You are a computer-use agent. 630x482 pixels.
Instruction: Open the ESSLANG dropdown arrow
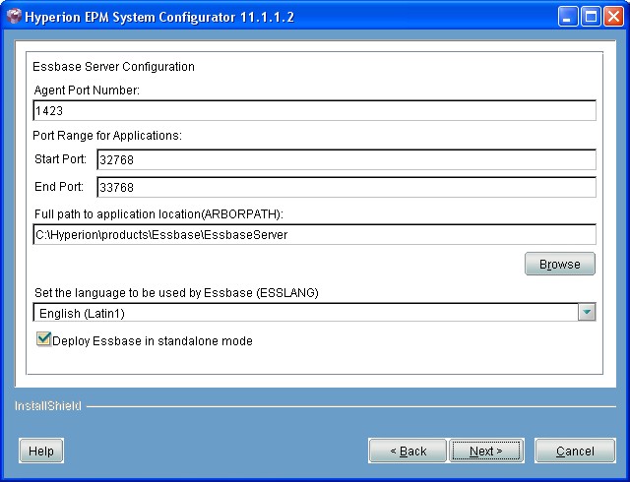tap(587, 313)
